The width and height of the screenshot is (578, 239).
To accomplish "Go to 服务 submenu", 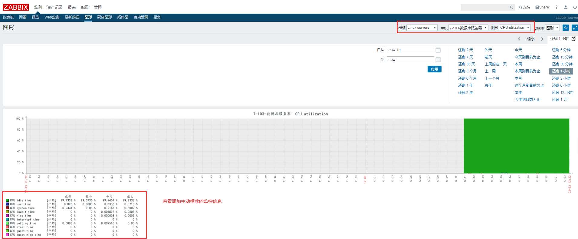I will pos(157,17).
